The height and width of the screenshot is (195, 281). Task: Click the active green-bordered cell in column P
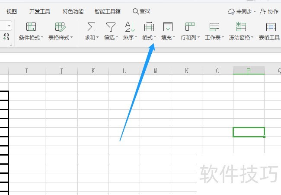pyautogui.click(x=249, y=132)
